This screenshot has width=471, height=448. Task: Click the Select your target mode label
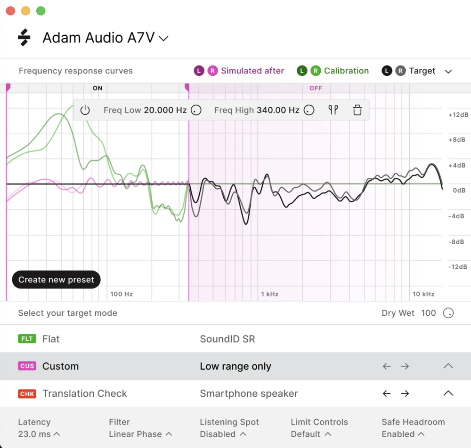[67, 313]
